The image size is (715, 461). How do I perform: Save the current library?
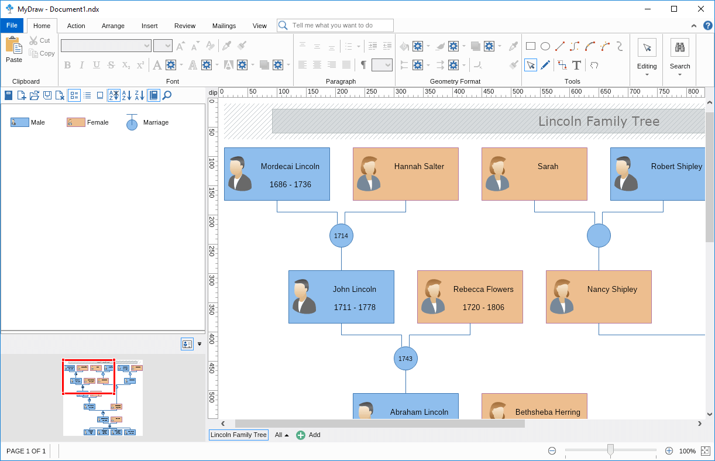47,95
